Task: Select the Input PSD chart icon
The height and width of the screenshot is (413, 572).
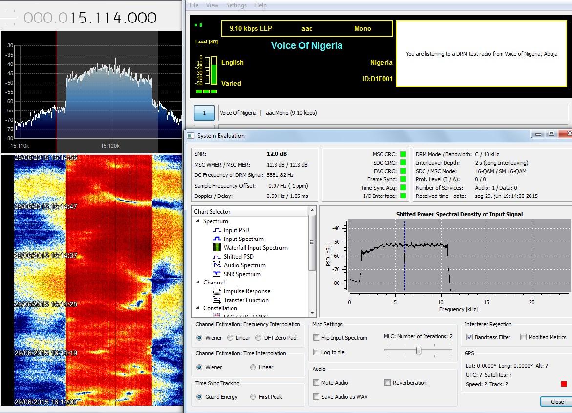Action: (217, 230)
